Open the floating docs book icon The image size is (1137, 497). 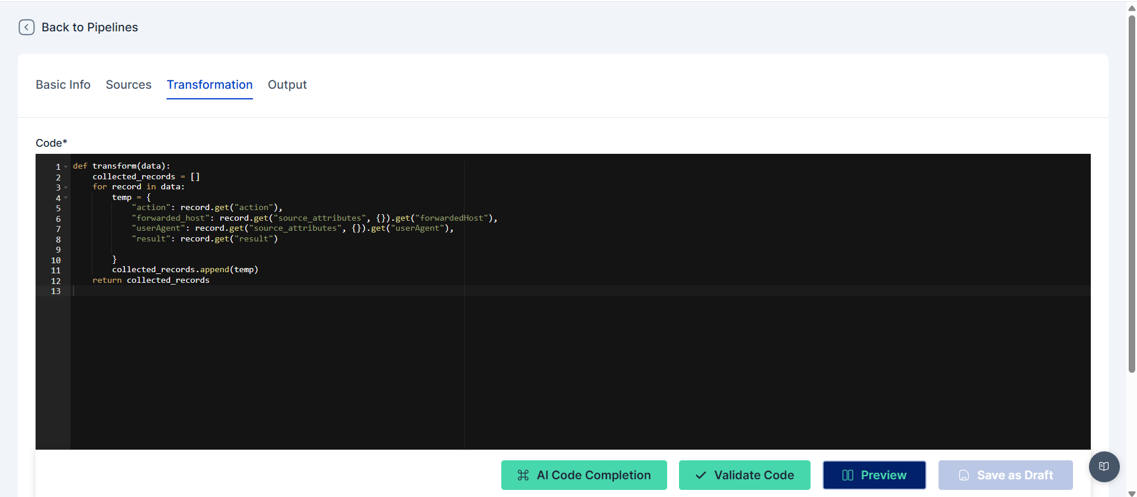pos(1104,466)
